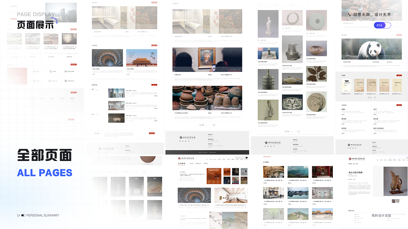The width and height of the screenshot is (408, 229).
Task: Select the jade bracelet ring item
Action: coord(292,18)
